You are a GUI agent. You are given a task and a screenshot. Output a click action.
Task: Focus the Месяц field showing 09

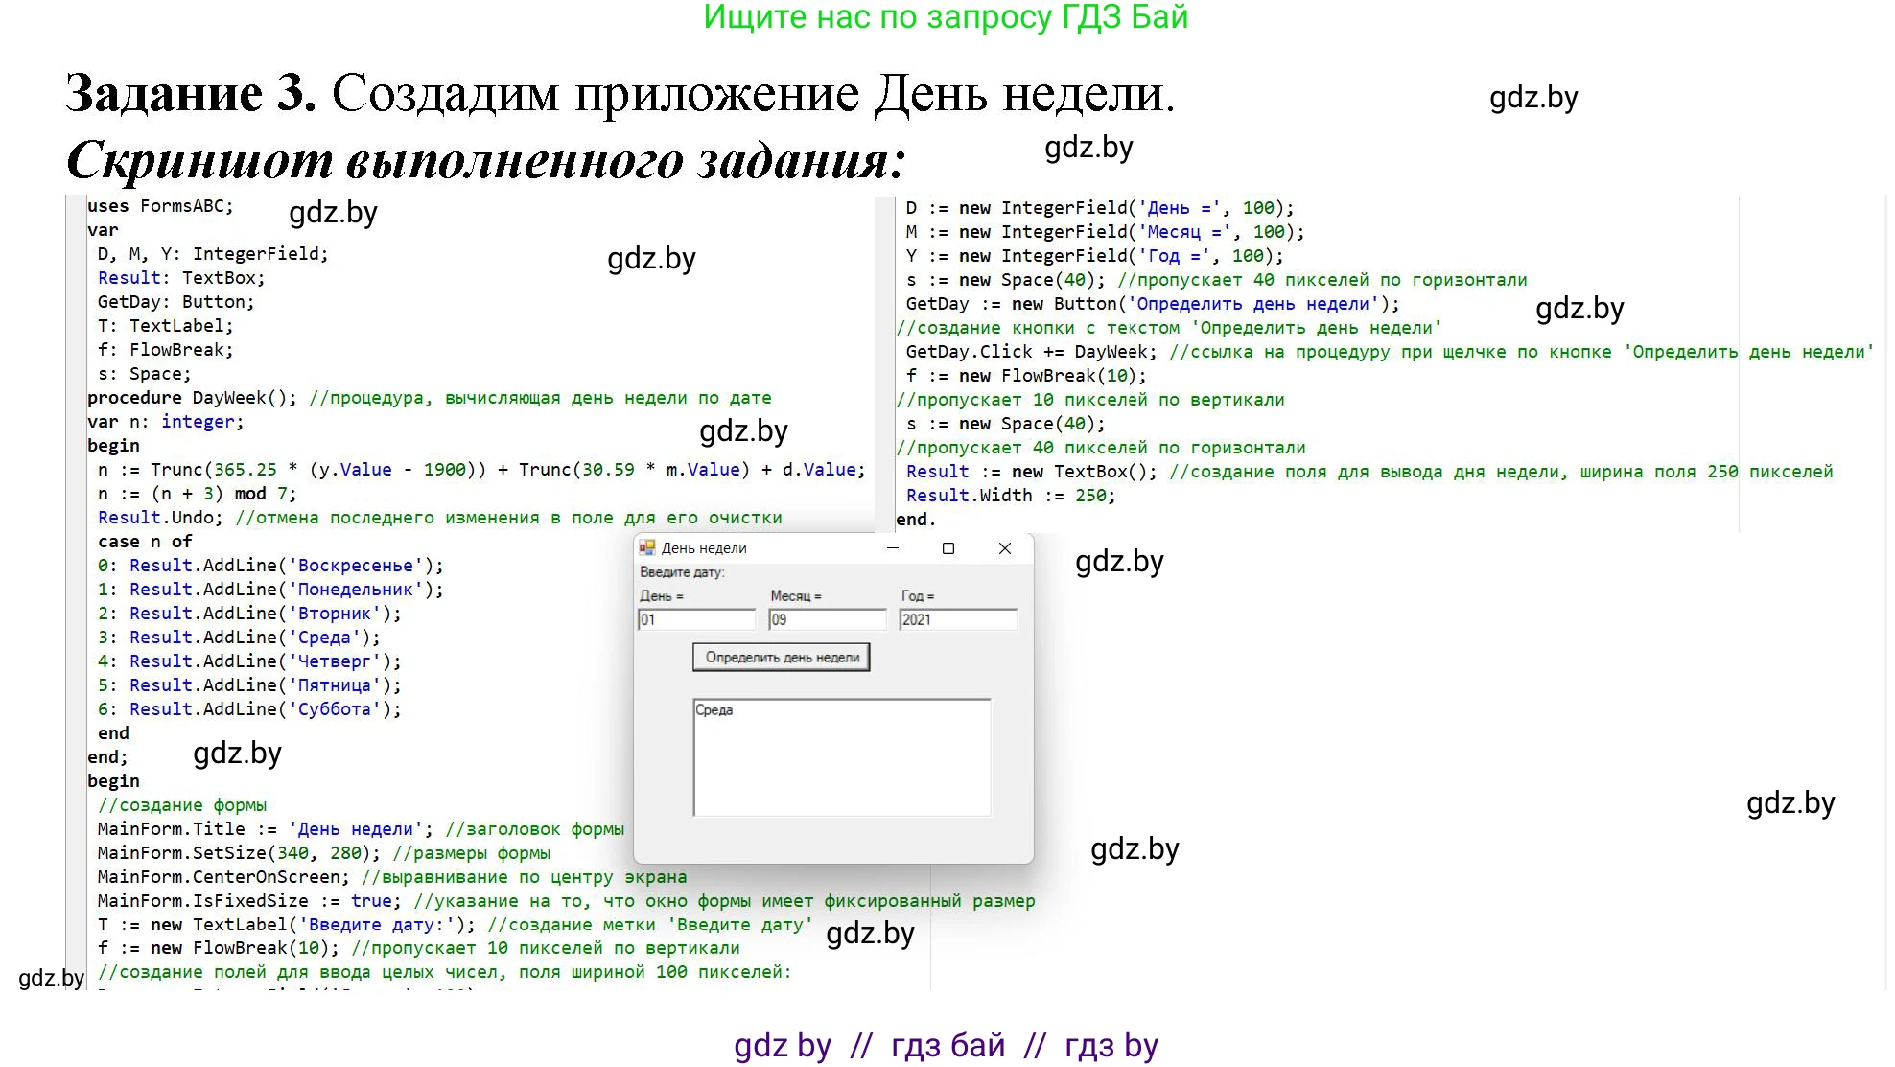click(x=827, y=619)
